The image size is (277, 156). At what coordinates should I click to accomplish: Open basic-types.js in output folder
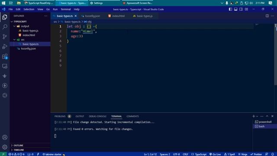pyautogui.click(x=30, y=31)
